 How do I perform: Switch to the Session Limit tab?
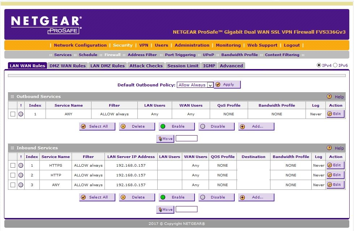pyautogui.click(x=183, y=66)
